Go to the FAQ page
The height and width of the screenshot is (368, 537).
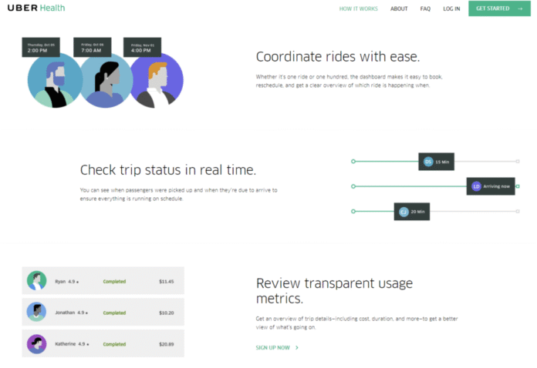[x=425, y=8]
